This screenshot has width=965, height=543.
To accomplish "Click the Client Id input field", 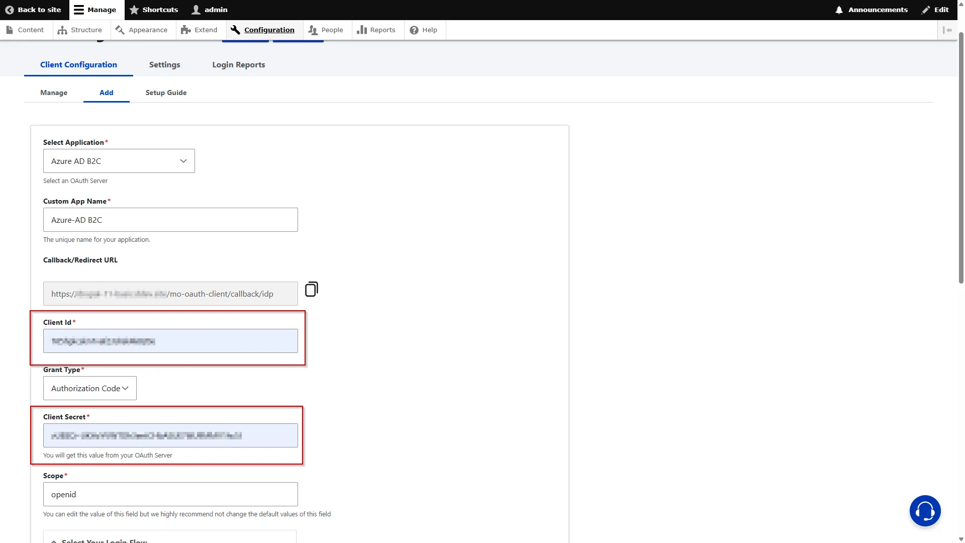I will pos(170,341).
